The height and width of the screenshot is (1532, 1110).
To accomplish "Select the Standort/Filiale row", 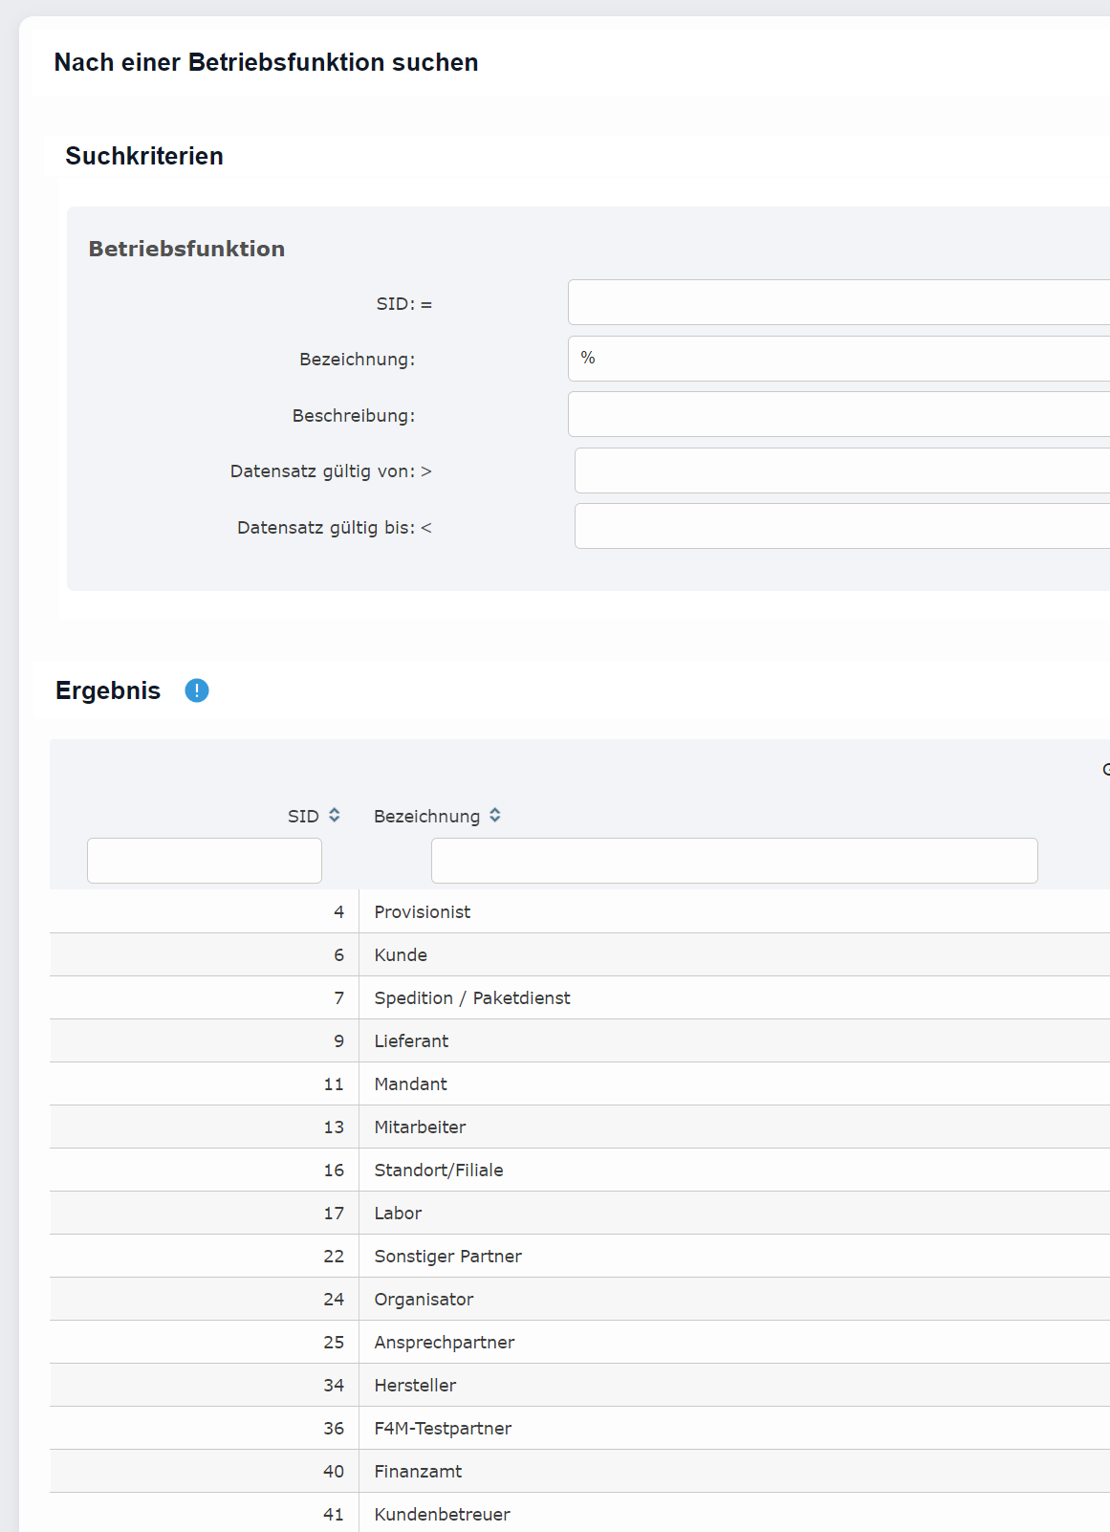I will pyautogui.click(x=438, y=1171).
